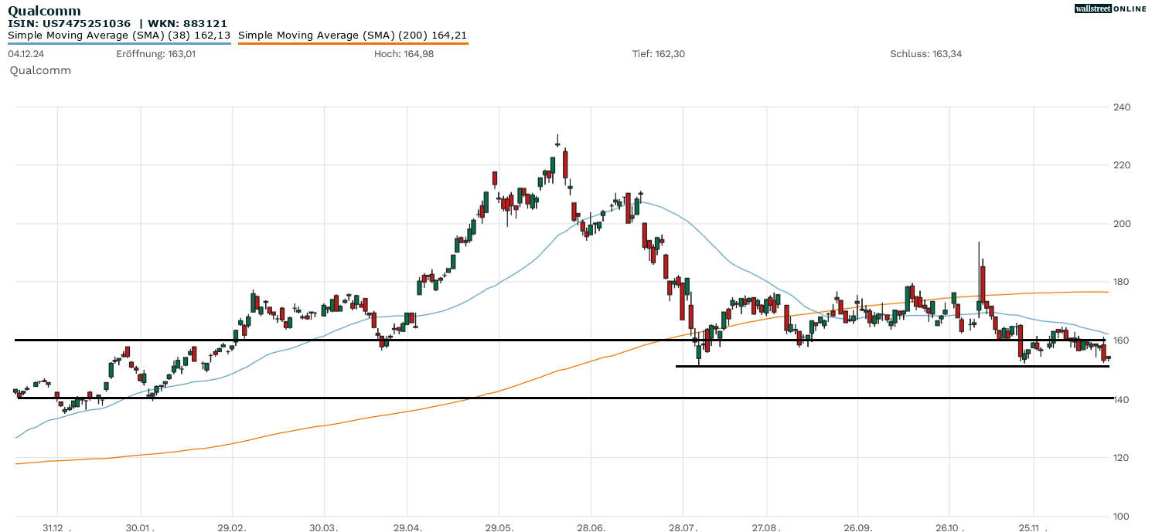Click the Qualcomm series label above chart
The height and width of the screenshot is (532, 1152).
(40, 70)
